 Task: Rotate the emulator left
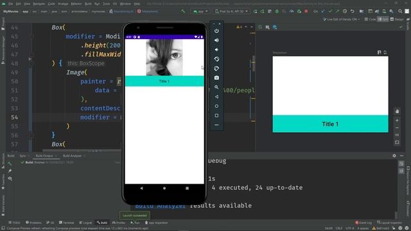216,59
